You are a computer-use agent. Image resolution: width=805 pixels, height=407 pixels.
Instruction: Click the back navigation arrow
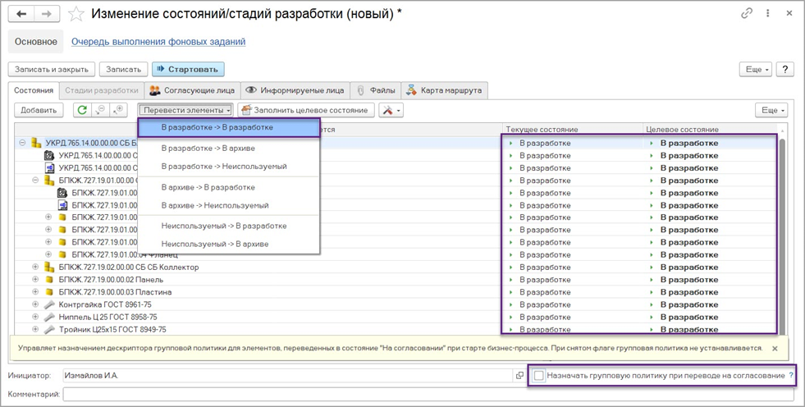click(21, 14)
